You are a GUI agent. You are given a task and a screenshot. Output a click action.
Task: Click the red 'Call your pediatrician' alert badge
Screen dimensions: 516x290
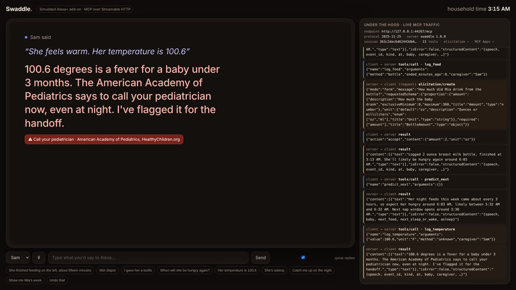104,140
